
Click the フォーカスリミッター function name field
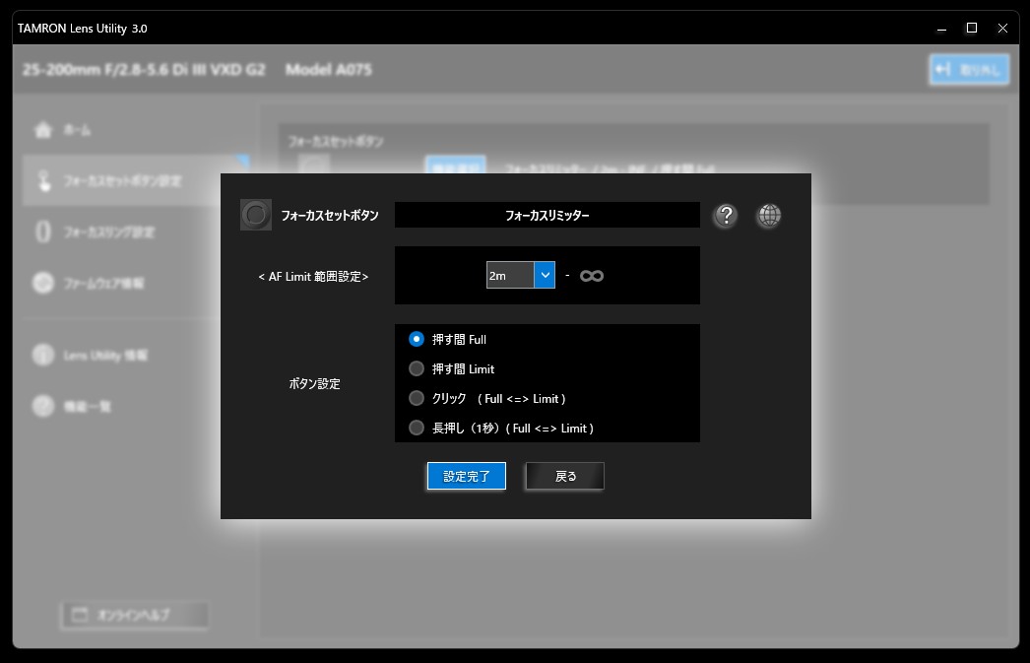pyautogui.click(x=547, y=215)
